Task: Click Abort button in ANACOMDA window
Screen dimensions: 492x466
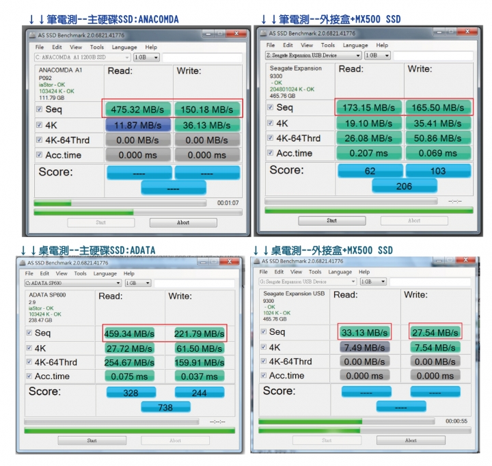Action: point(183,223)
